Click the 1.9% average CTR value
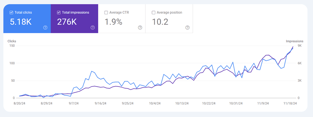This screenshot has width=313, height=117. click(113, 22)
